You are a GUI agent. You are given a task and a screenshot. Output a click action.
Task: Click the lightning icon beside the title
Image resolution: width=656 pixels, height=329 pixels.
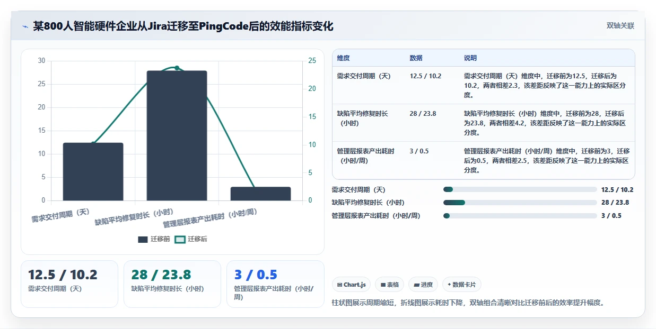(x=25, y=26)
